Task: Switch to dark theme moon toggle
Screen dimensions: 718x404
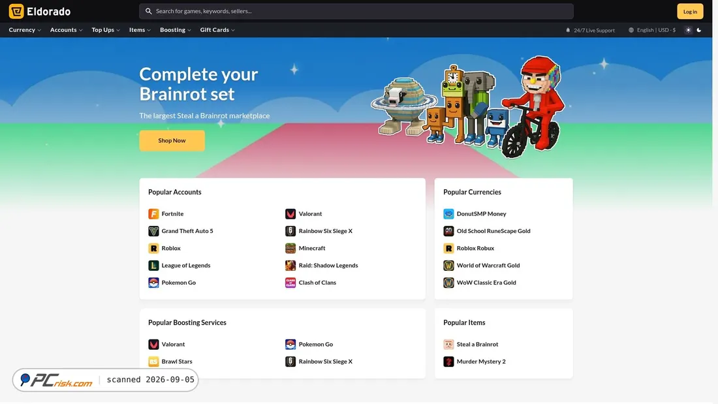Action: click(699, 30)
